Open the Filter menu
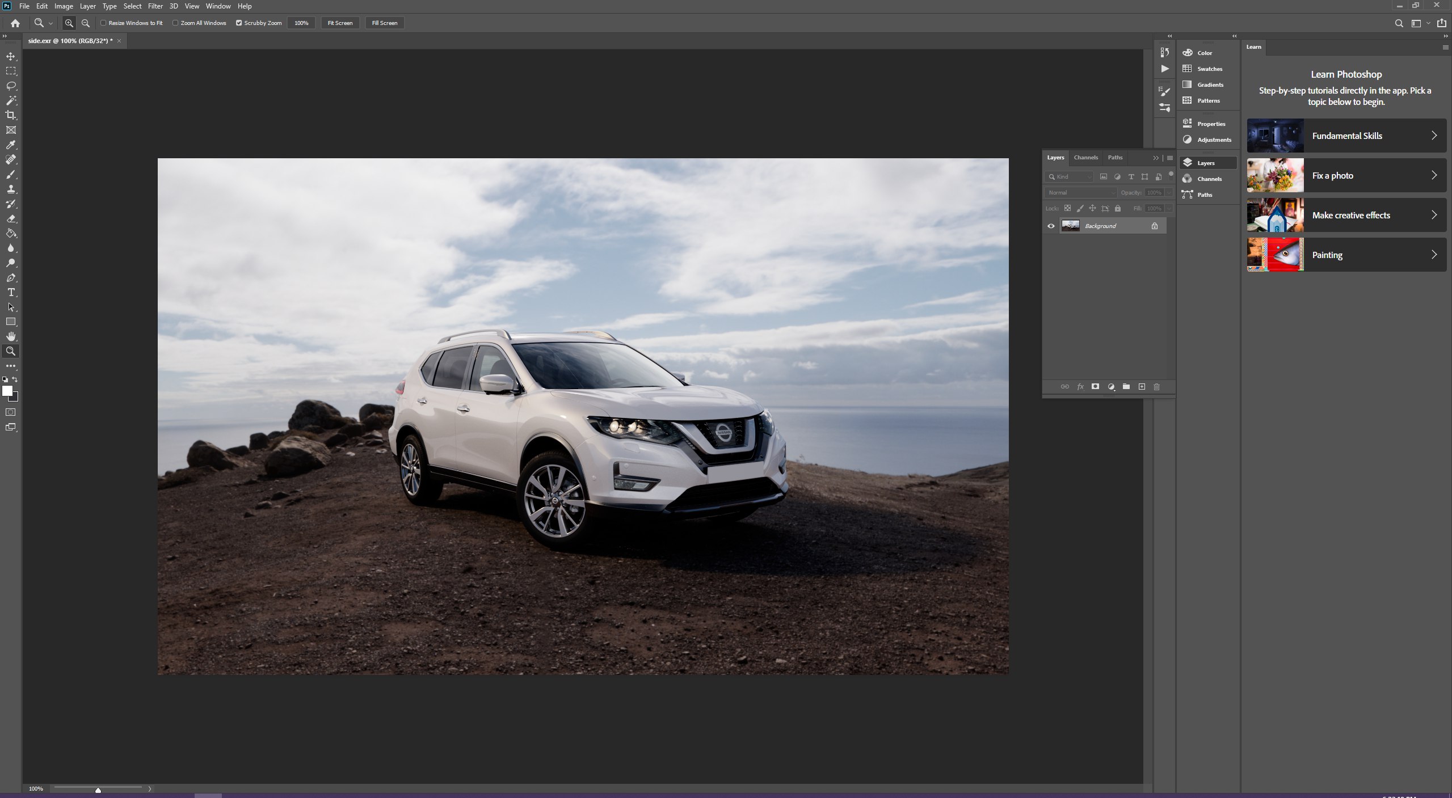This screenshot has height=798, width=1452. click(155, 6)
